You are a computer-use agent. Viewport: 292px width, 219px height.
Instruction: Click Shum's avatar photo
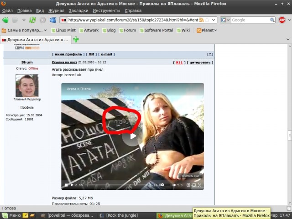[x=27, y=86]
